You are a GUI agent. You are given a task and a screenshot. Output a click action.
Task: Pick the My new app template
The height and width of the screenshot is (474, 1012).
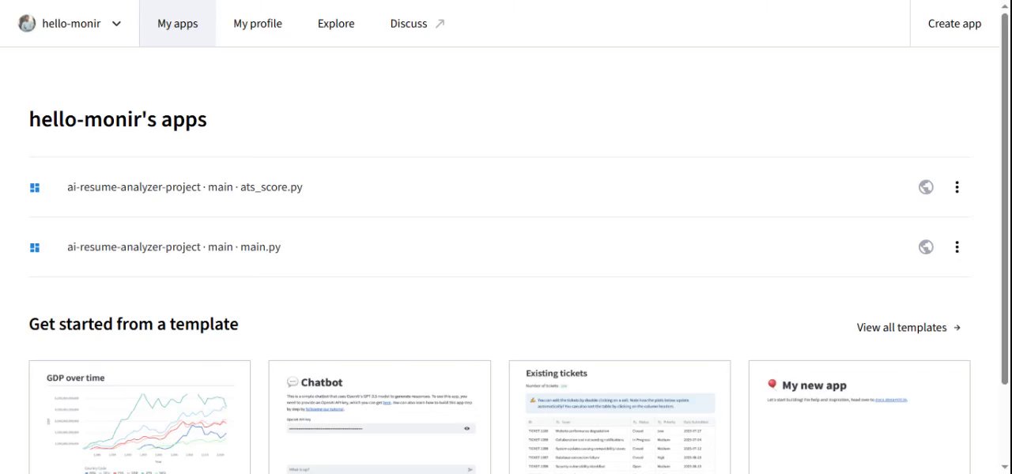tap(859, 417)
